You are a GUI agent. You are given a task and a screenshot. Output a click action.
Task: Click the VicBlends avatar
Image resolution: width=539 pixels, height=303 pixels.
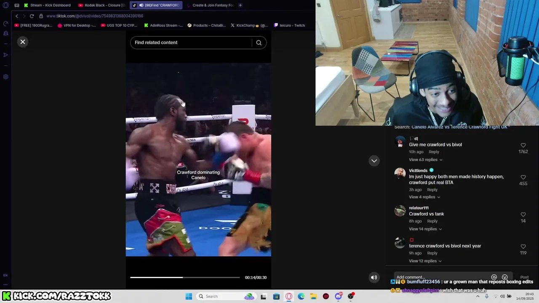coord(400,173)
